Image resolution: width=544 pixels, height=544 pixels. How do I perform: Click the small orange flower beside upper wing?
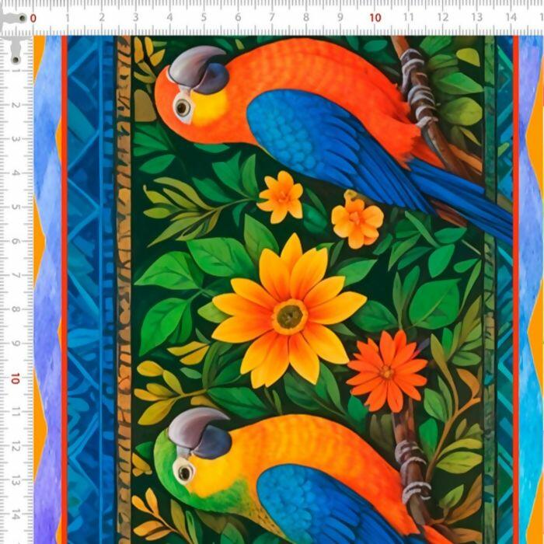357,218
